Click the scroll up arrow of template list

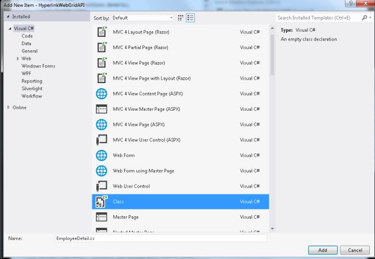click(272, 28)
